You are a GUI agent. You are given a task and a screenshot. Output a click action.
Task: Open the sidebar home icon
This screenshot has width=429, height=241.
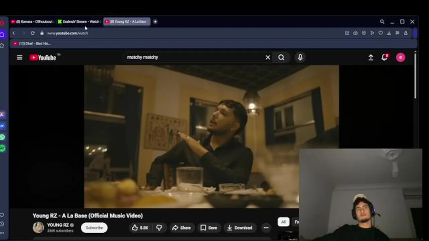pyautogui.click(x=2, y=34)
